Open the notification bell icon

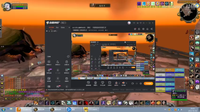pyautogui.click(x=147, y=29)
